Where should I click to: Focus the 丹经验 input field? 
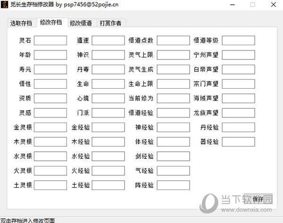[238, 127]
